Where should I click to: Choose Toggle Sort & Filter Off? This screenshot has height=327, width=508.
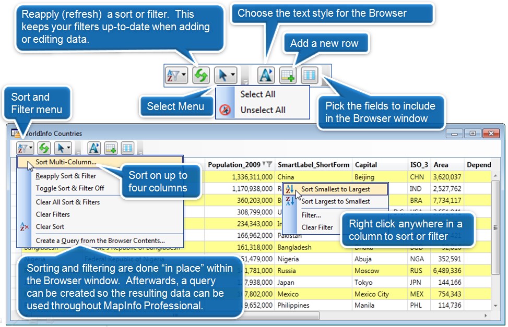tap(69, 188)
